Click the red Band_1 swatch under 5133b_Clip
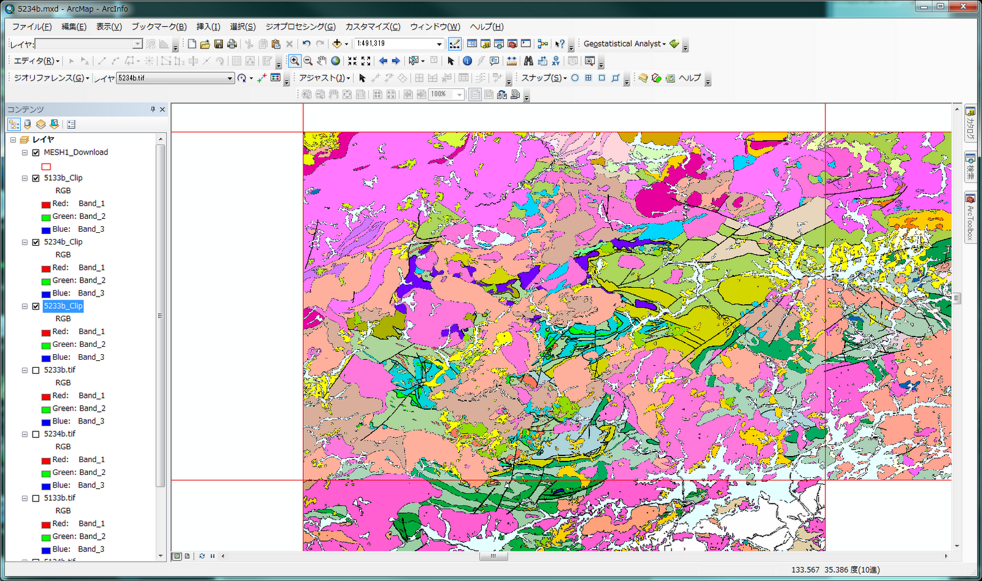The height and width of the screenshot is (581, 982). click(46, 204)
